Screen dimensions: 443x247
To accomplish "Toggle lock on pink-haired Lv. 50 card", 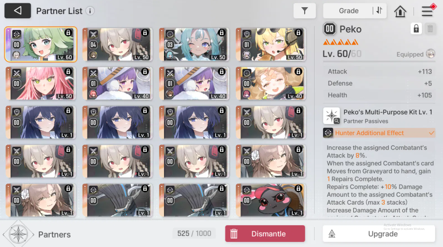I will pyautogui.click(x=68, y=72).
